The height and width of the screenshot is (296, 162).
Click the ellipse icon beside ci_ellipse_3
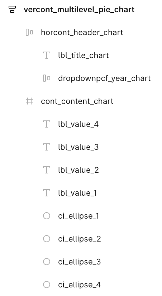(x=47, y=262)
